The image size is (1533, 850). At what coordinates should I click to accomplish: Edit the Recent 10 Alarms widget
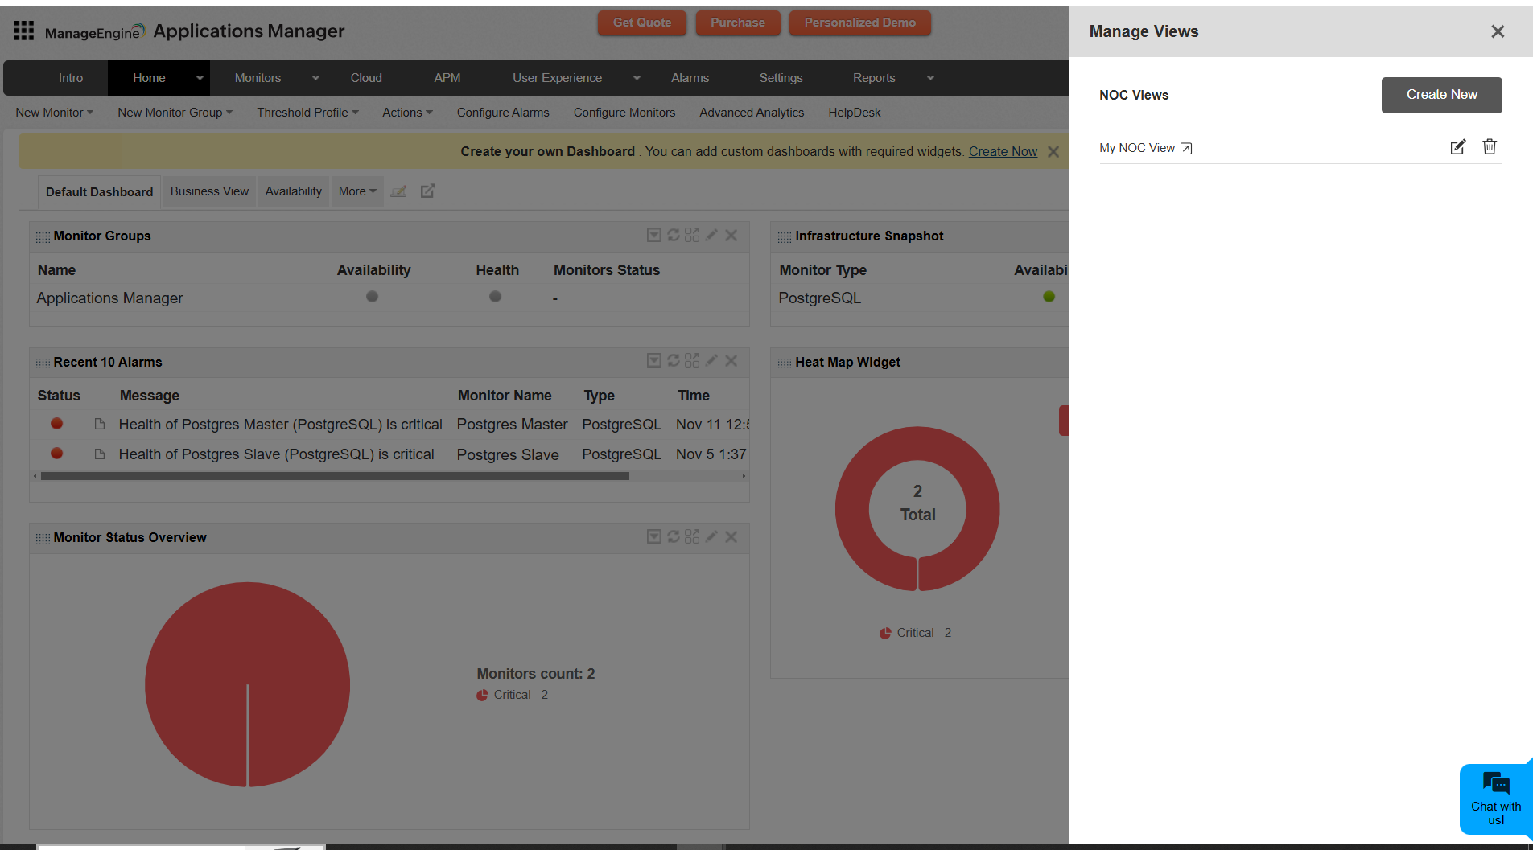pyautogui.click(x=711, y=360)
